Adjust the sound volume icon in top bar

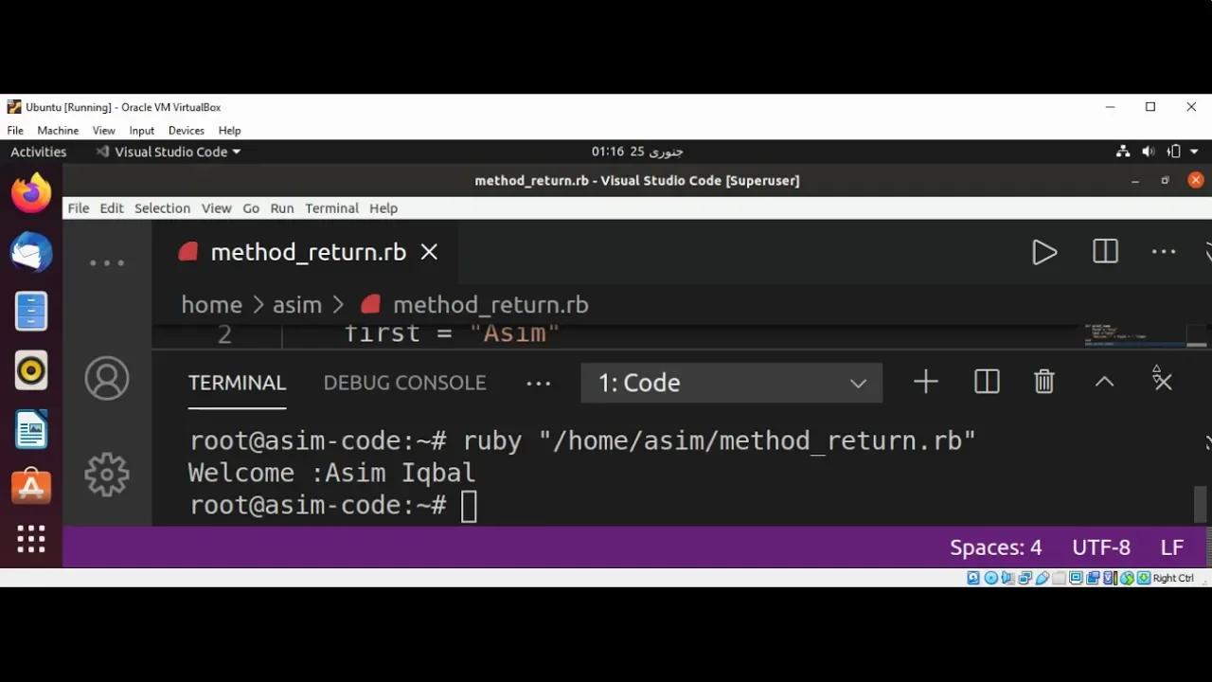(x=1149, y=151)
